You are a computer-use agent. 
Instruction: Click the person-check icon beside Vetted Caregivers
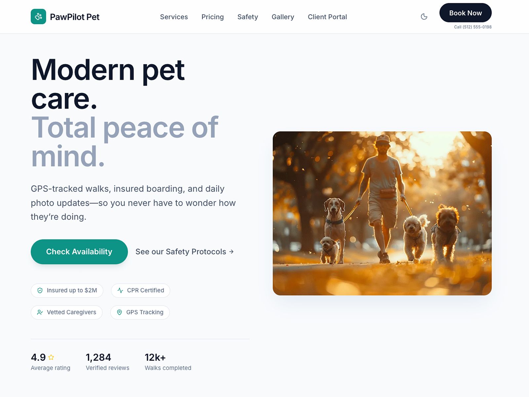(40, 312)
